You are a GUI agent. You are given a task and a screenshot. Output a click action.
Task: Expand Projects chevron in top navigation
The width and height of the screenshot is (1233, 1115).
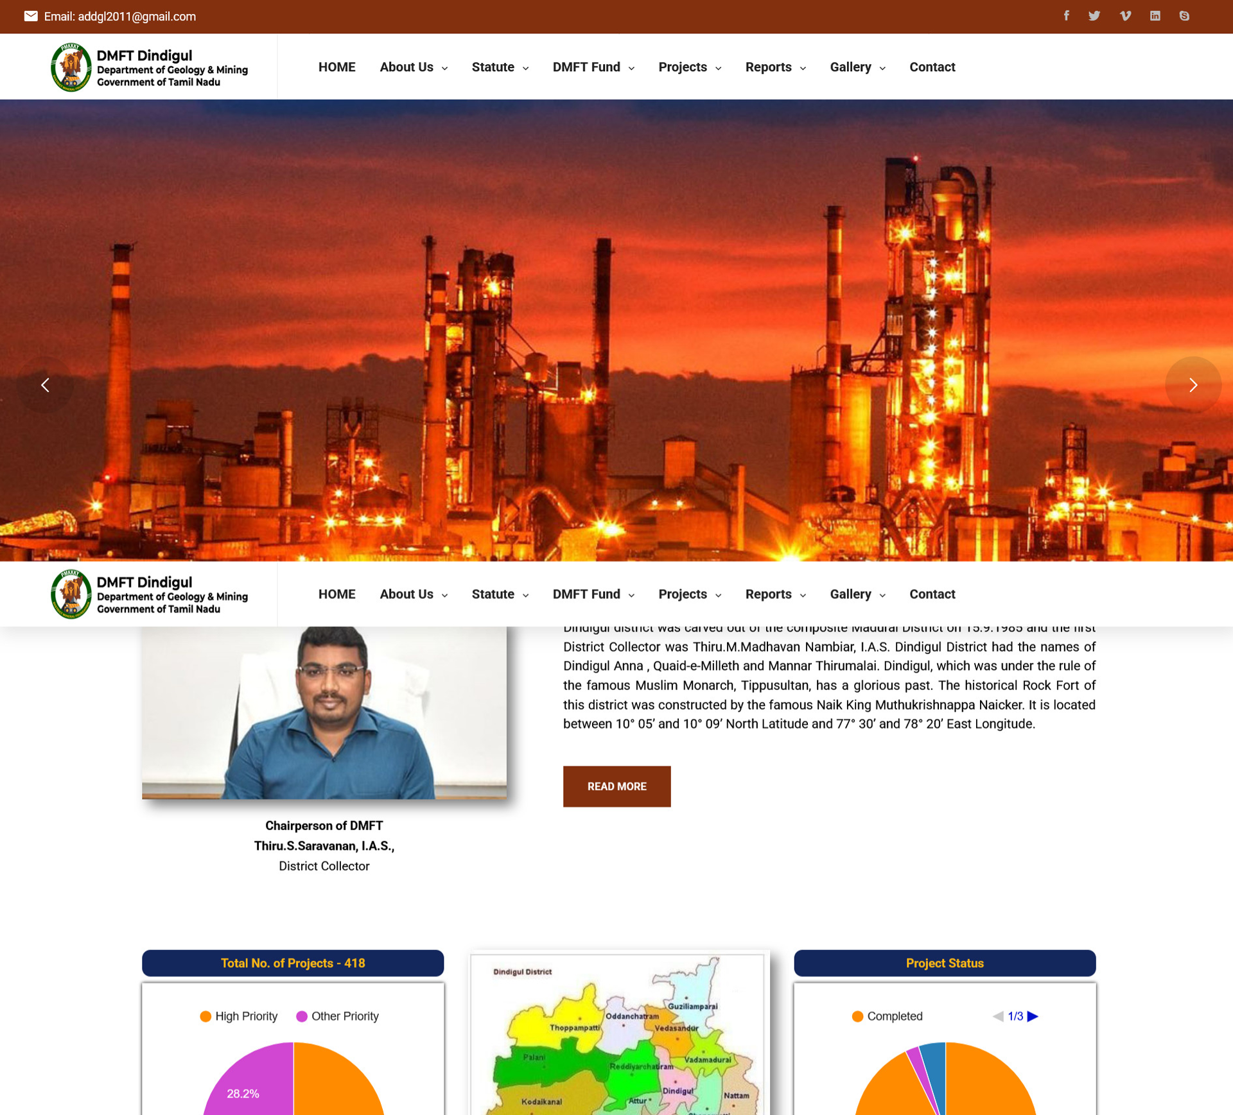pyautogui.click(x=718, y=69)
